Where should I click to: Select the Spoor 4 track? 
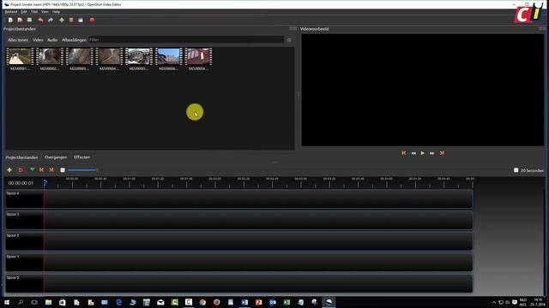point(239,198)
